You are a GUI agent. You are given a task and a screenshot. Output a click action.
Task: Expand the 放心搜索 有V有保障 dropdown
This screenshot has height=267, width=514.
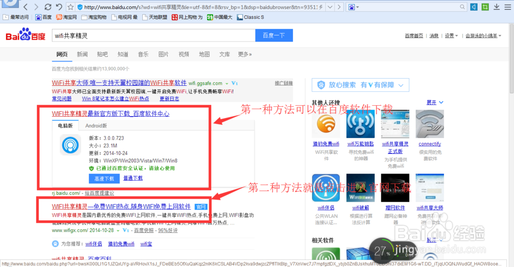(360, 85)
